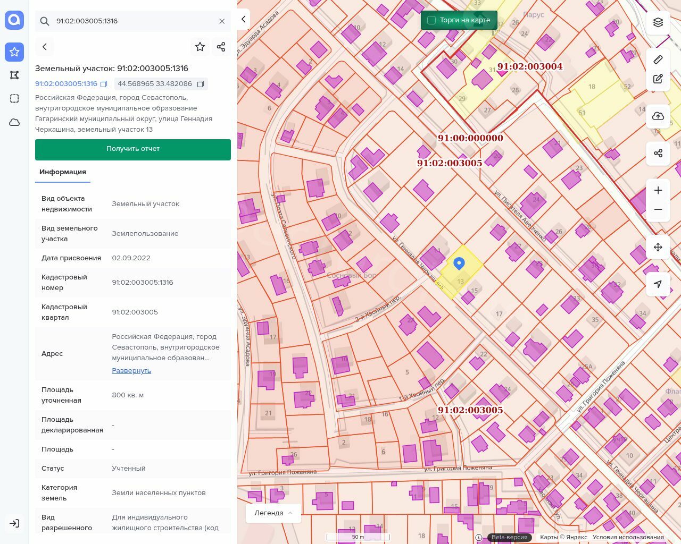The image size is (681, 544).
Task: Clear the search field text
Action: click(x=222, y=21)
